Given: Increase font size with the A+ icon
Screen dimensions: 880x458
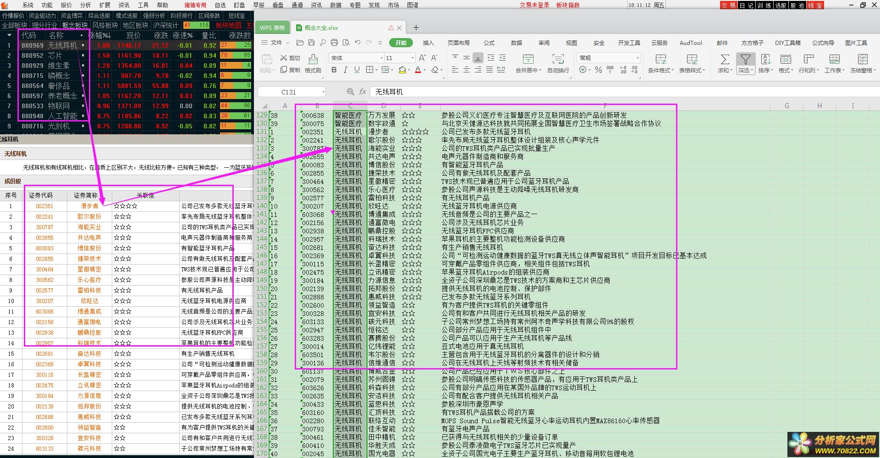Looking at the screenshot, I should point(423,58).
